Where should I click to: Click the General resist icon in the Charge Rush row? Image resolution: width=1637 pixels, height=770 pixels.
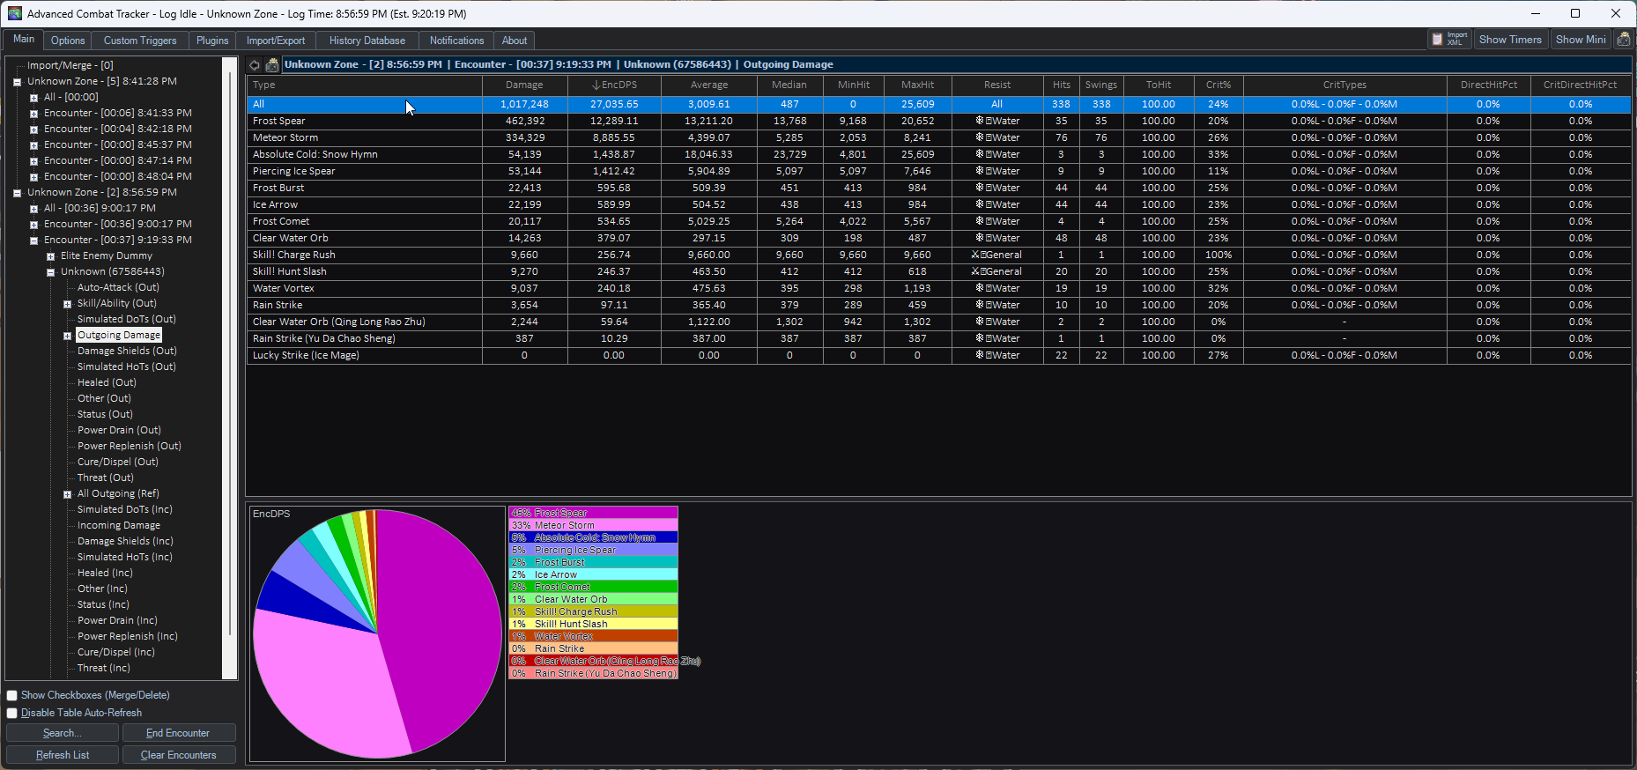pyautogui.click(x=976, y=255)
